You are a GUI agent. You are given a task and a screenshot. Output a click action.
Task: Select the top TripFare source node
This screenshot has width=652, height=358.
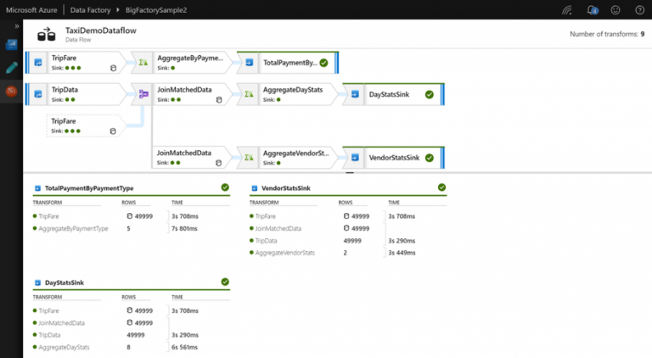pyautogui.click(x=77, y=63)
